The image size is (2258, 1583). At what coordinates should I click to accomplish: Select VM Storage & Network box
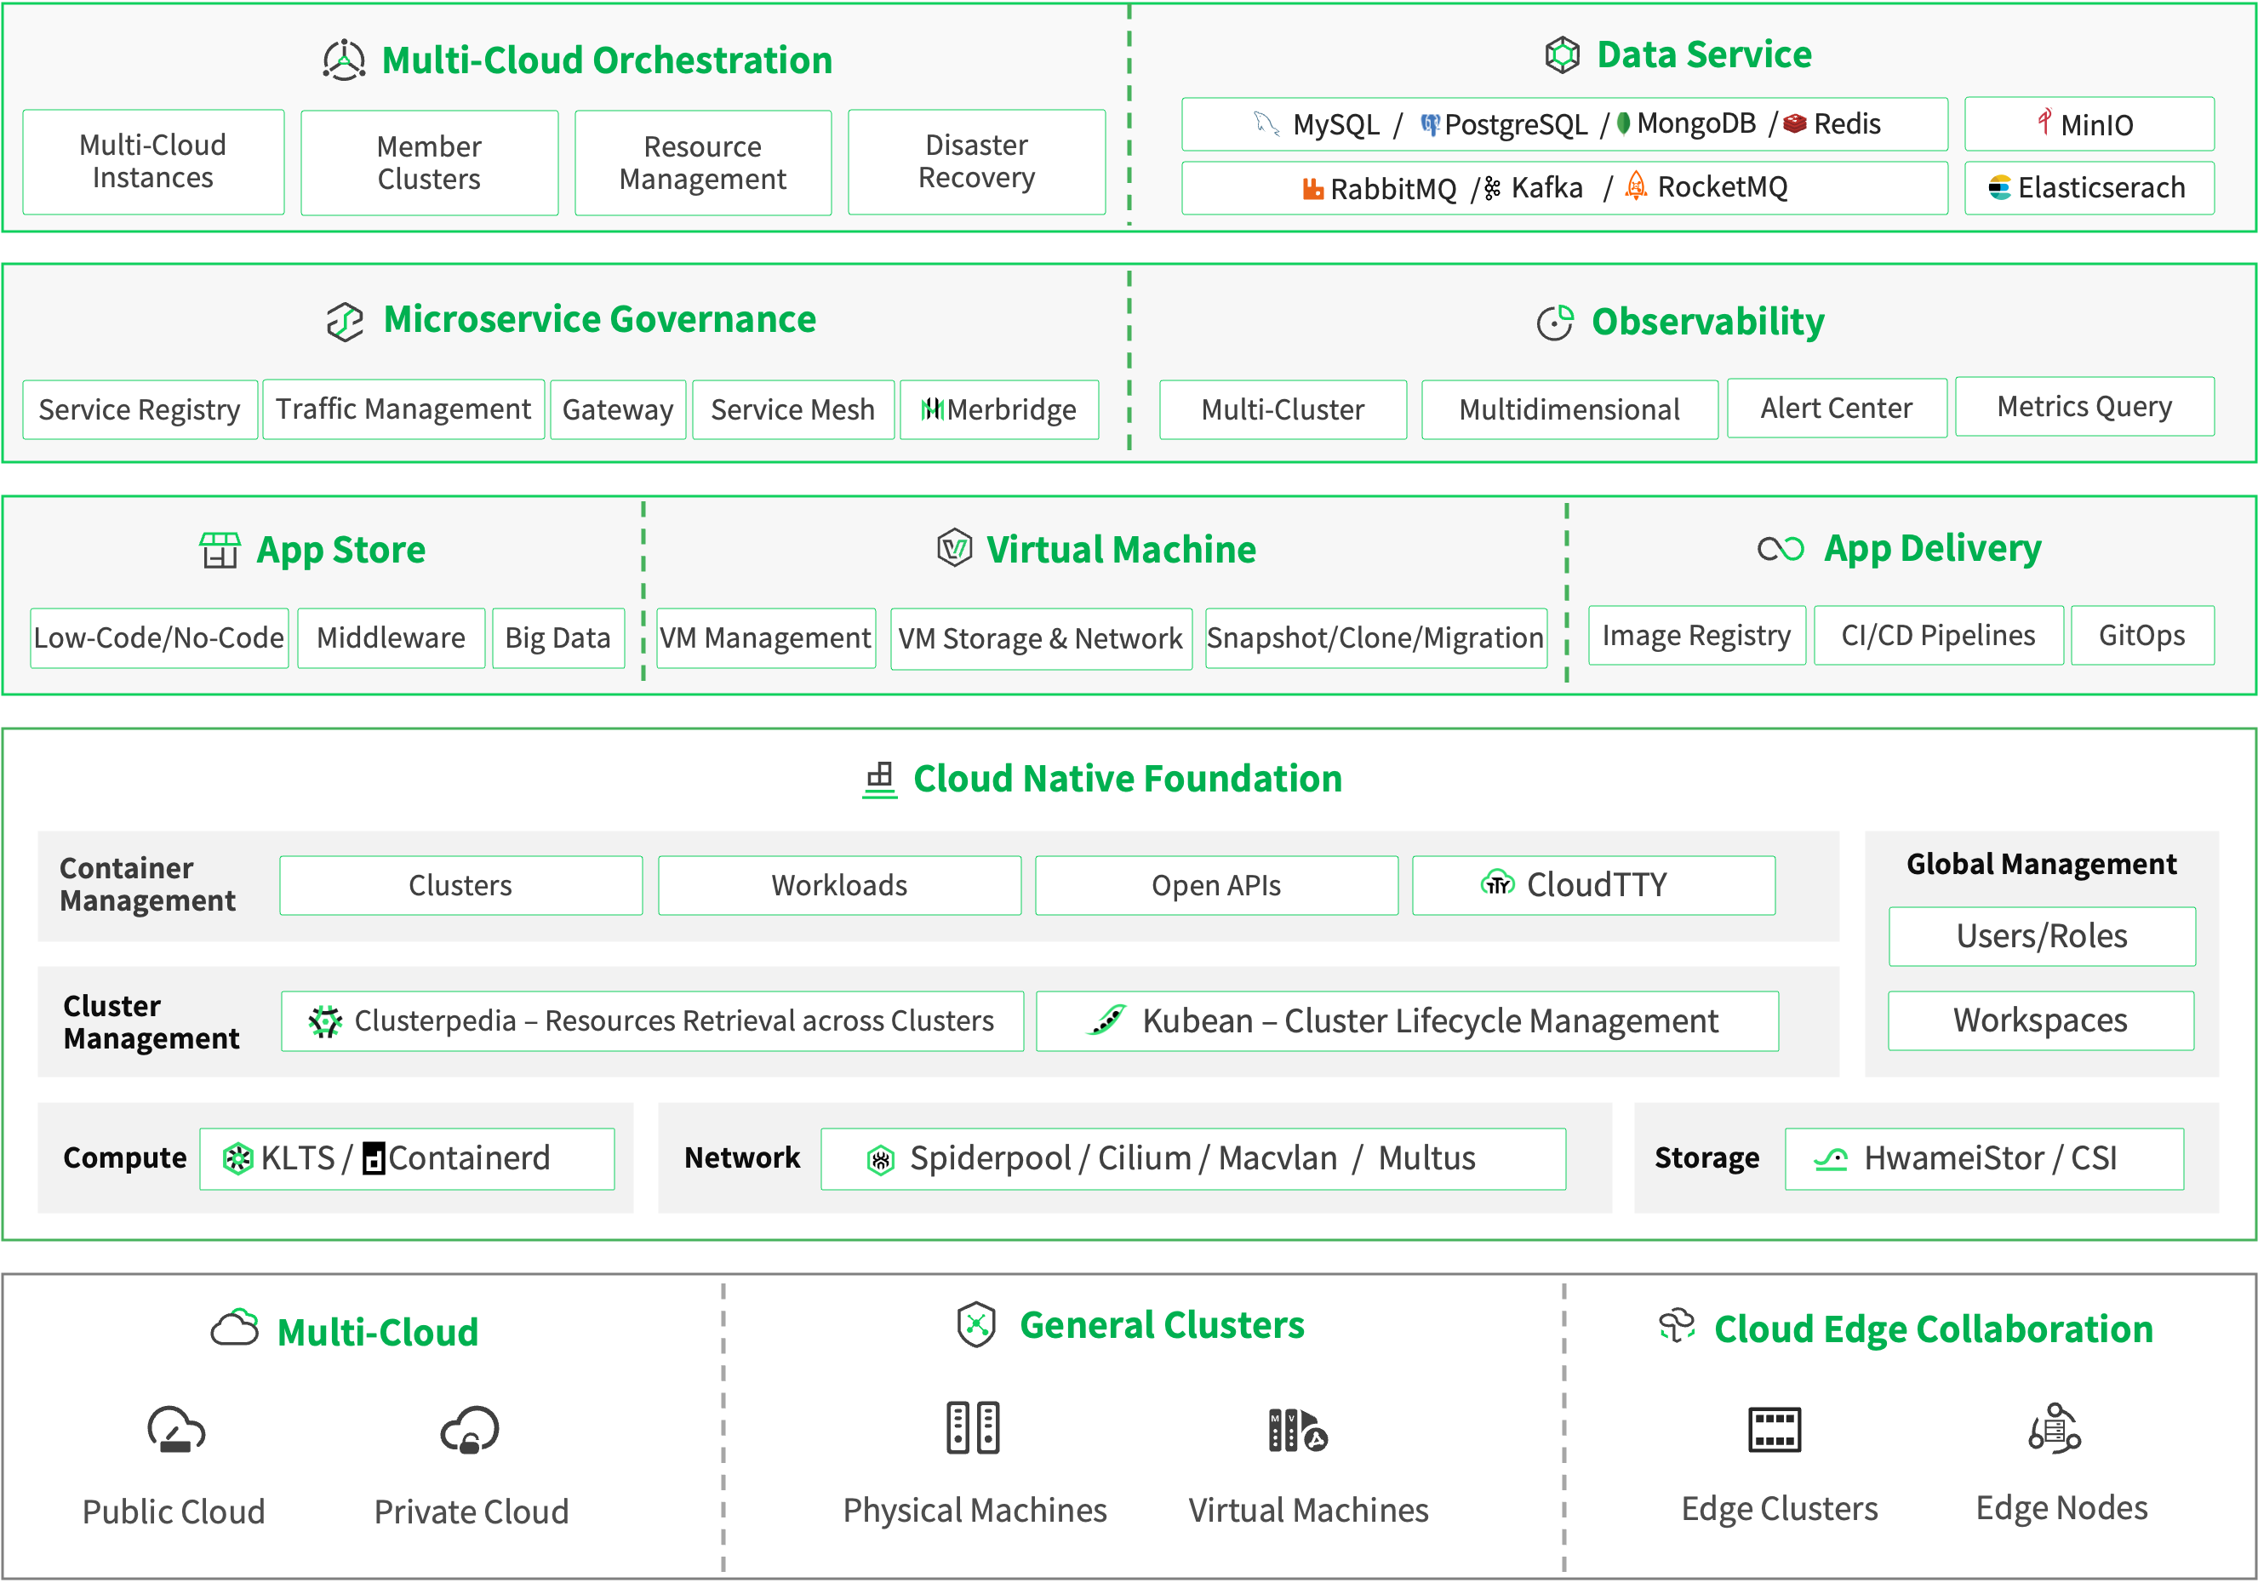coord(1042,639)
